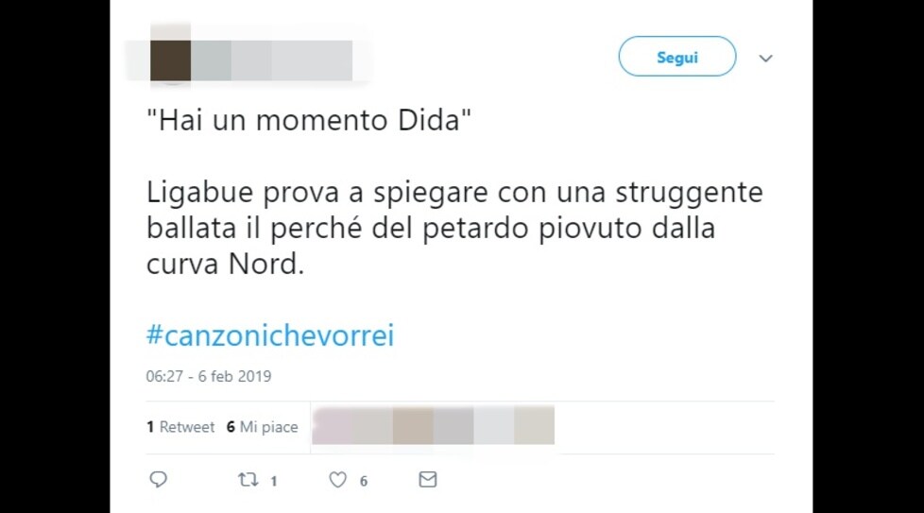Expand the tweet options chevron menu
The image size is (924, 513).
click(x=765, y=59)
